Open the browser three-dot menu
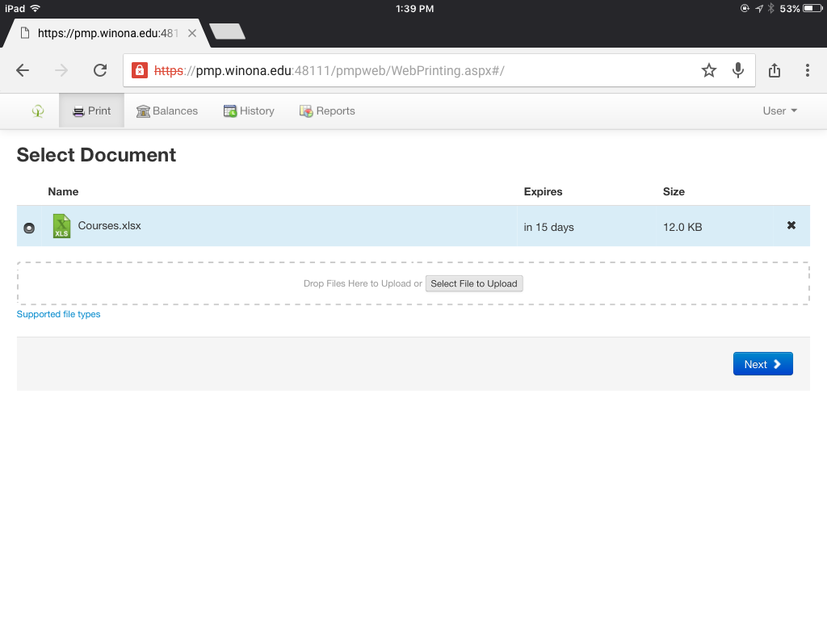Image resolution: width=827 pixels, height=620 pixels. pyautogui.click(x=807, y=70)
